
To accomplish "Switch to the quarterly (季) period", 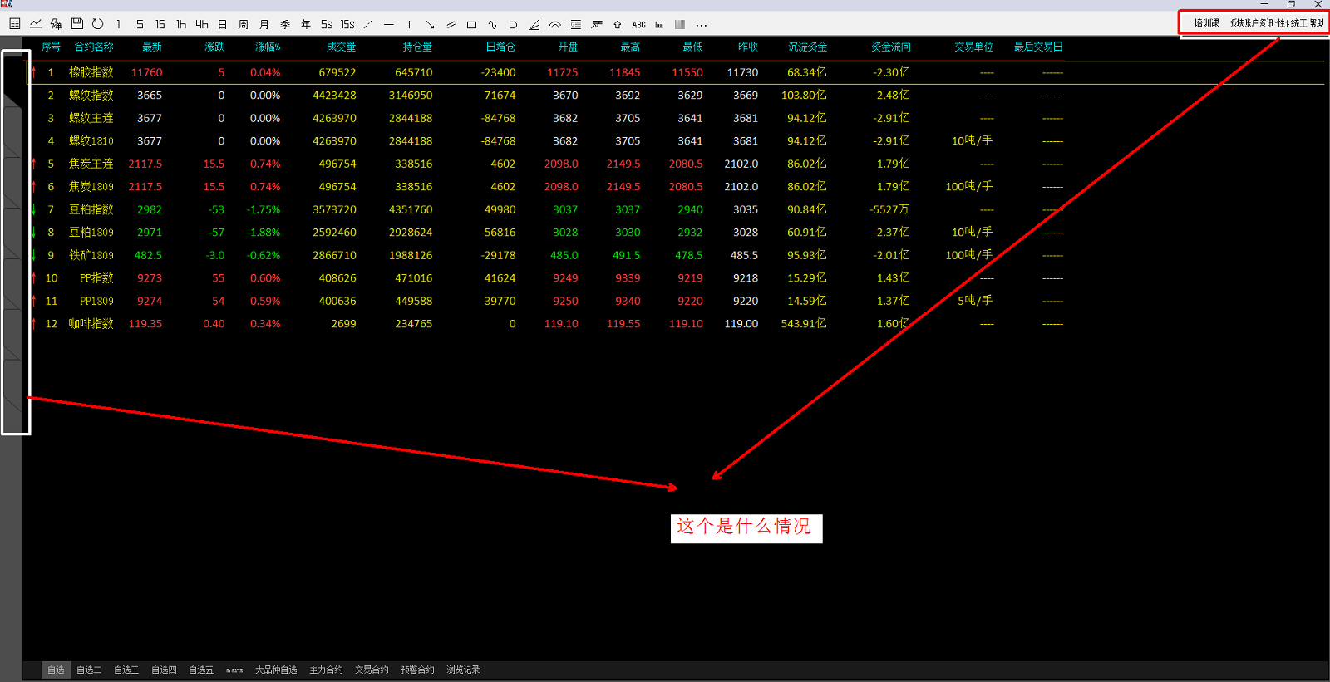I will pos(285,24).
